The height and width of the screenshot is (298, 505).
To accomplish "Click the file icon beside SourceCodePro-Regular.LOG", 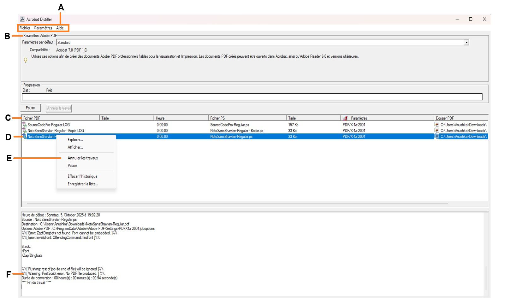I will 25,125.
